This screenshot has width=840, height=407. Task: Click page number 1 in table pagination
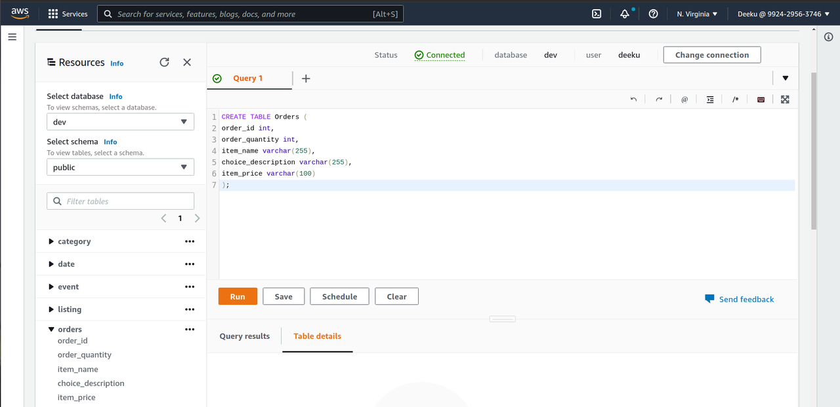(180, 218)
